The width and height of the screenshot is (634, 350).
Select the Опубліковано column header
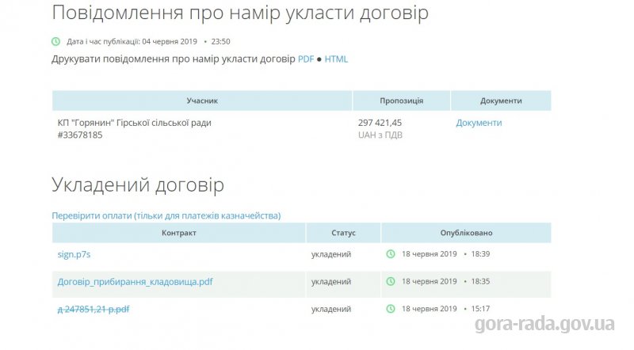tap(466, 233)
